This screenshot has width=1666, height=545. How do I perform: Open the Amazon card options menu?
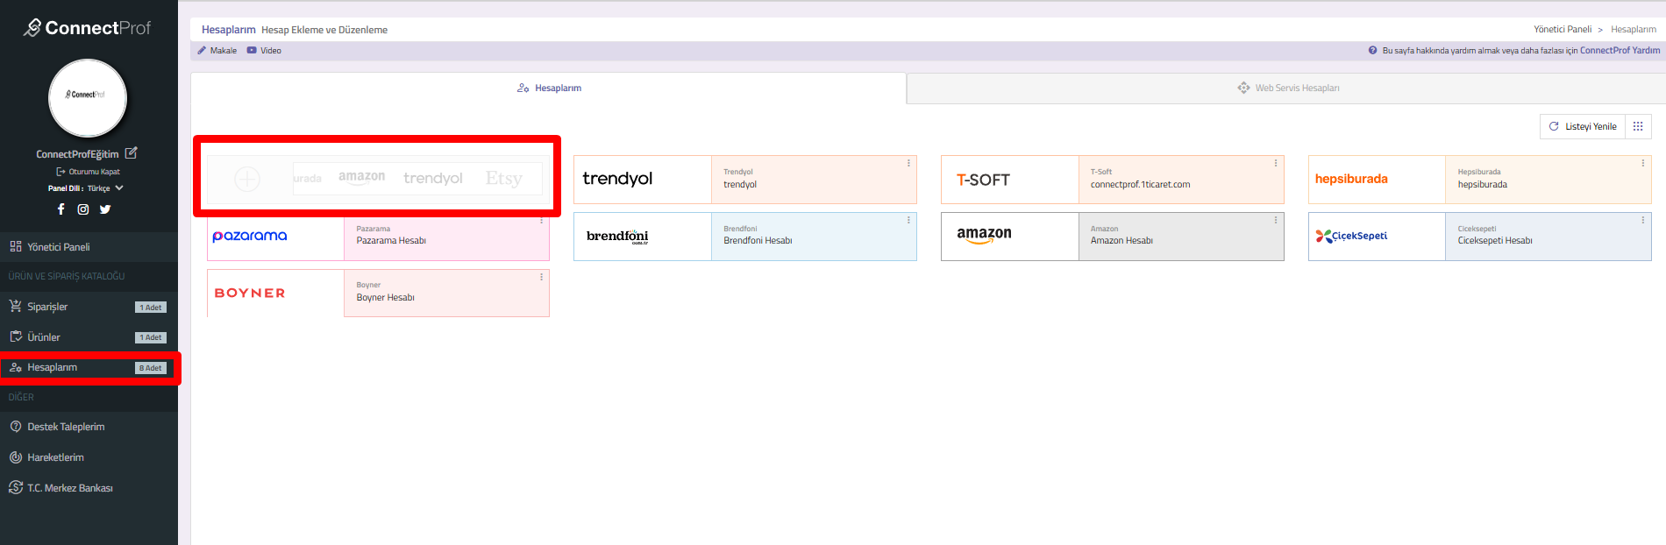point(1276,220)
